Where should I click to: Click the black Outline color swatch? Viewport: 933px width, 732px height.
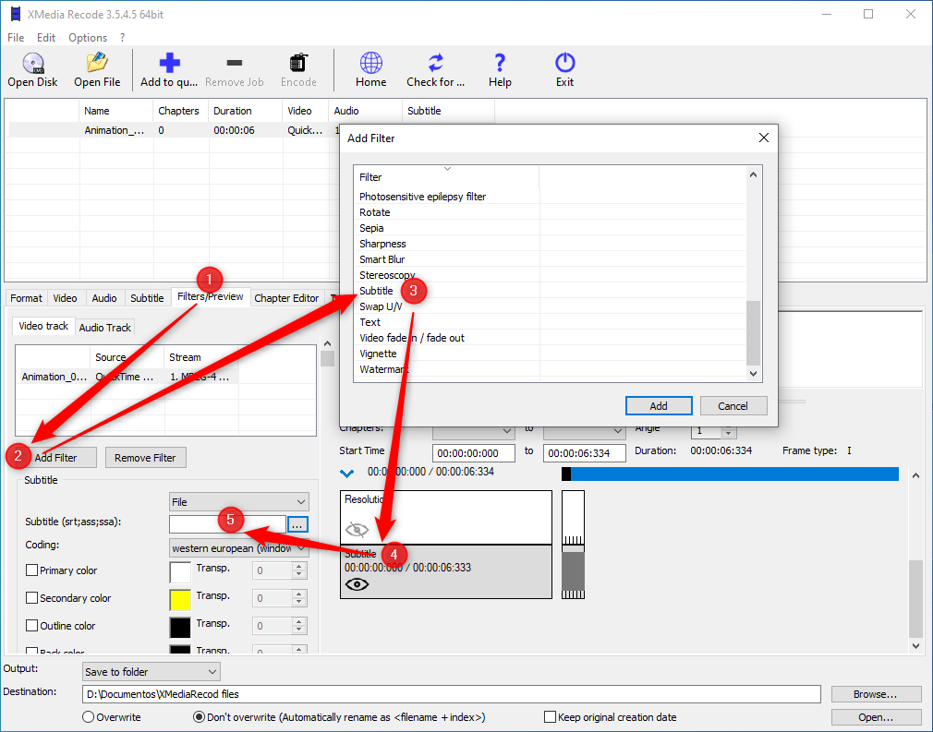pyautogui.click(x=180, y=628)
